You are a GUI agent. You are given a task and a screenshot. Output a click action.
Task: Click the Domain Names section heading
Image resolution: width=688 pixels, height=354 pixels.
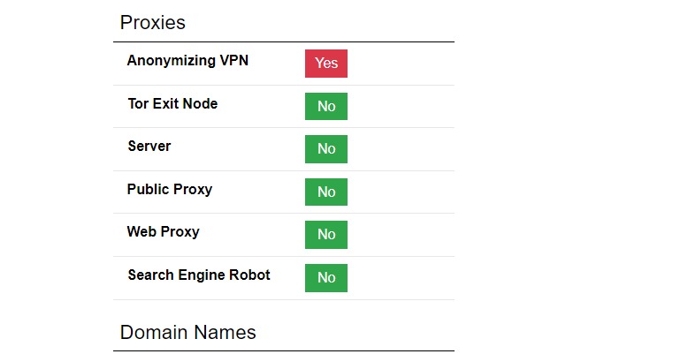coord(187,332)
